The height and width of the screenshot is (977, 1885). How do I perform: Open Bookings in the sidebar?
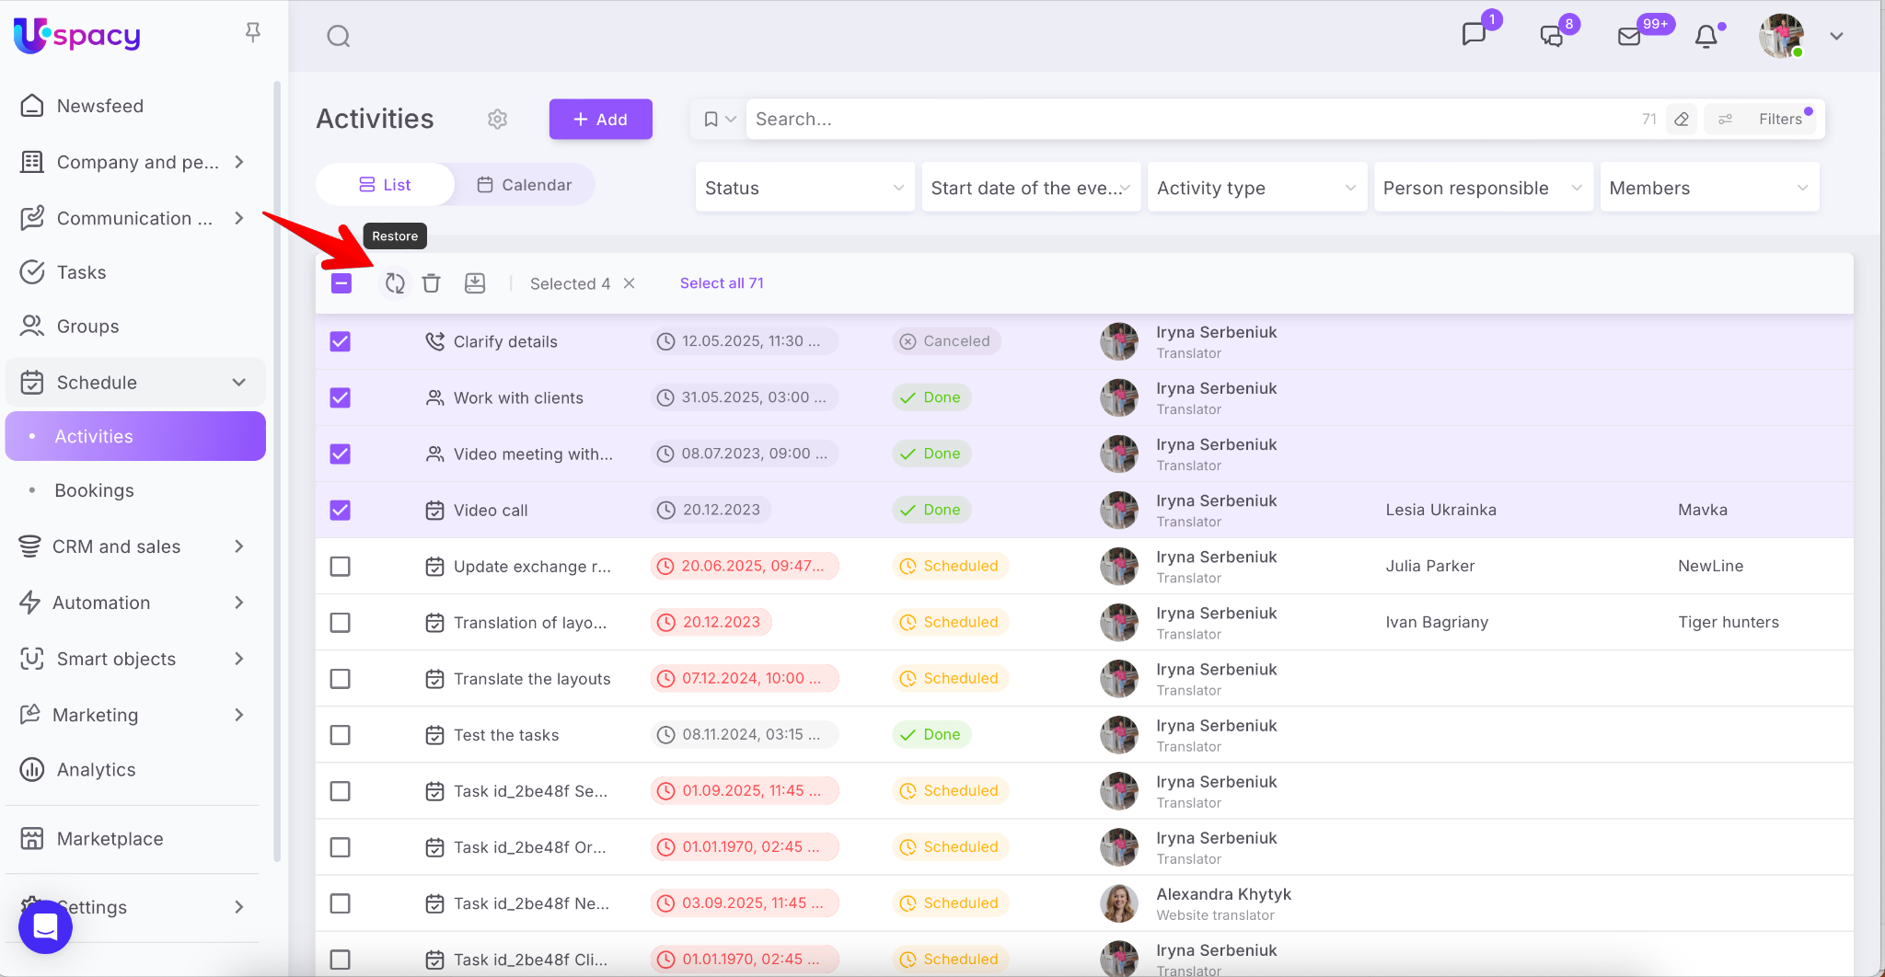point(94,490)
